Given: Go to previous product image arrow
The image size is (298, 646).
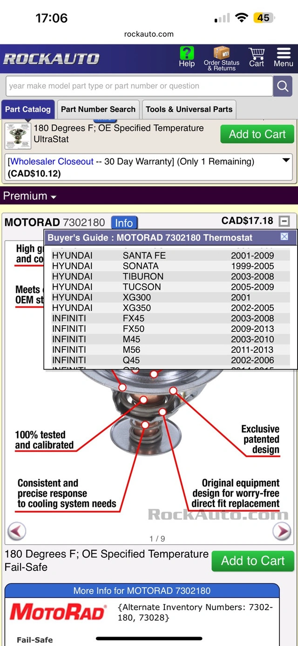Looking at the screenshot, I should coord(17,531).
